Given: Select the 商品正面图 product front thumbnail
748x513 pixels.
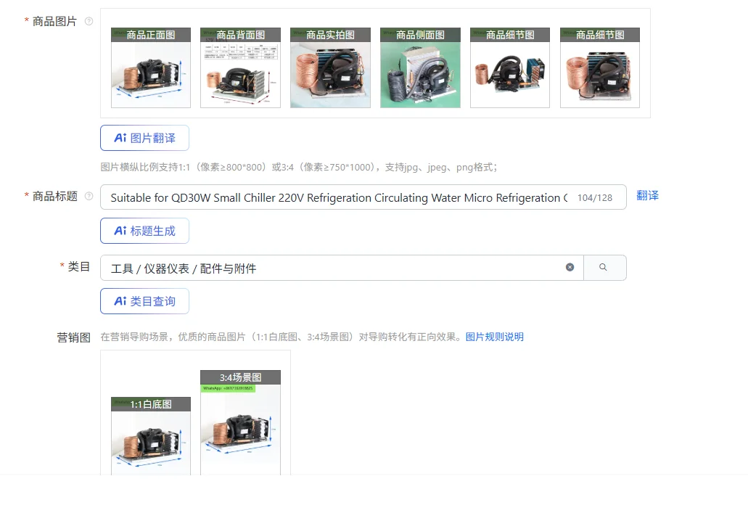Looking at the screenshot, I should (150, 67).
